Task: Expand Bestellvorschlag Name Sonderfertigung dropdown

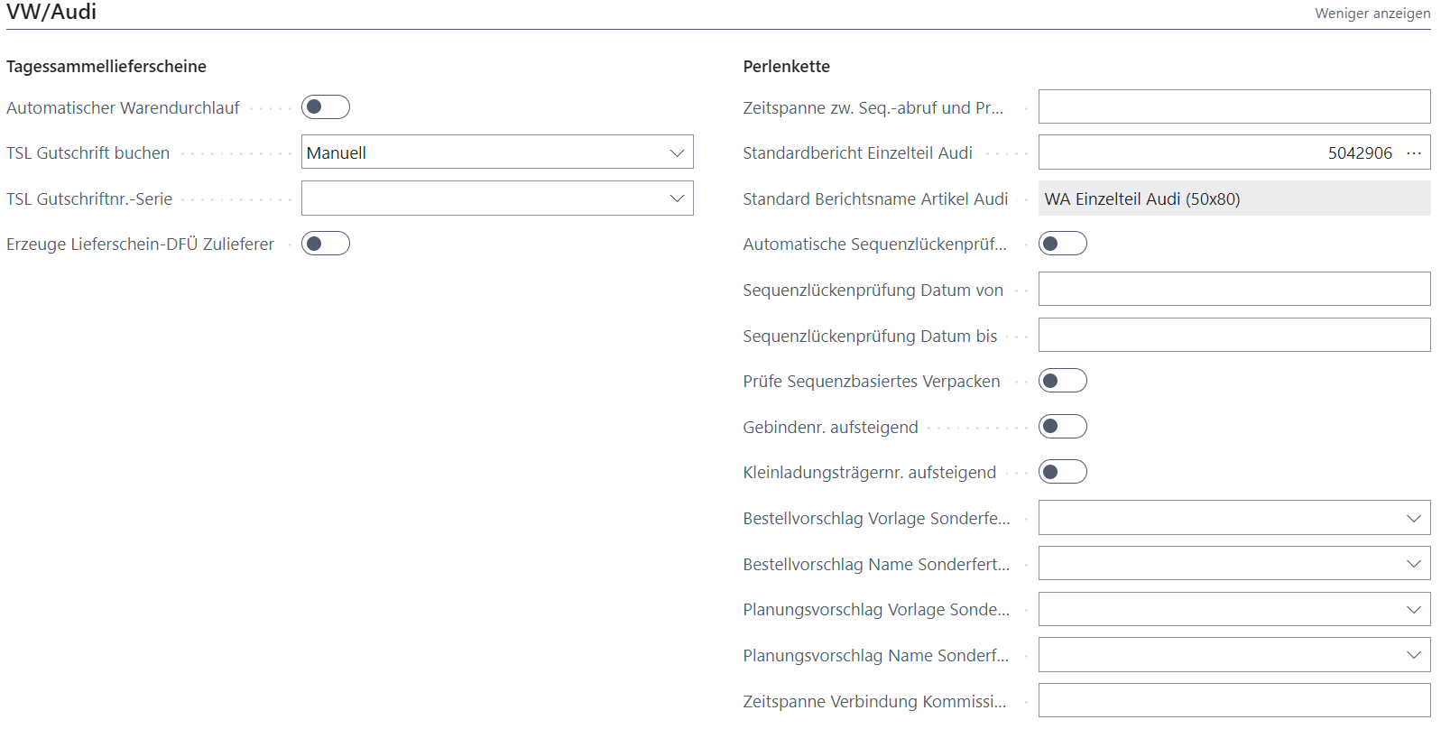Action: coord(1413,564)
